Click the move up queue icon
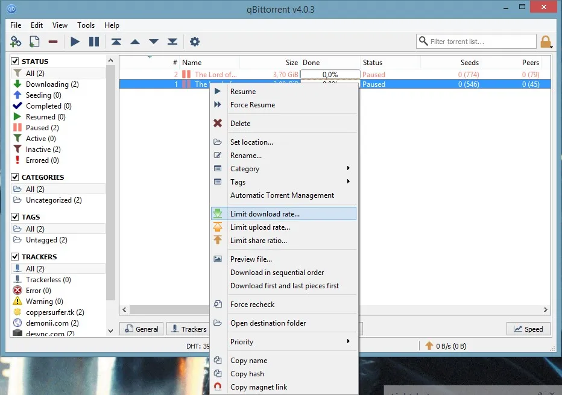 [135, 42]
